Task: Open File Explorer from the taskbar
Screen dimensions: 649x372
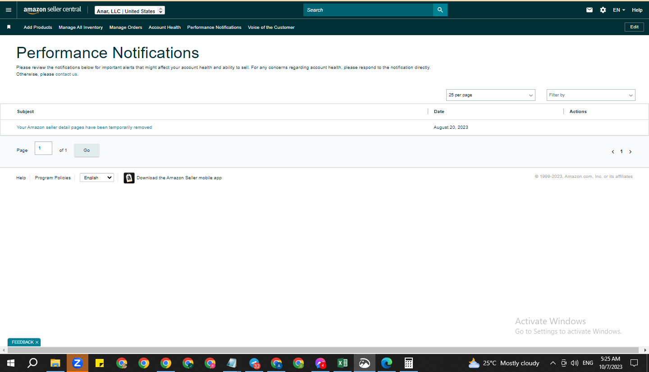Action: tap(55, 363)
